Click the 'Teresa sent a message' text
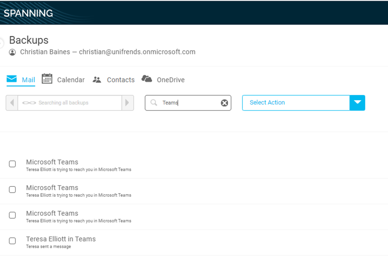The image size is (388, 257). [49, 246]
